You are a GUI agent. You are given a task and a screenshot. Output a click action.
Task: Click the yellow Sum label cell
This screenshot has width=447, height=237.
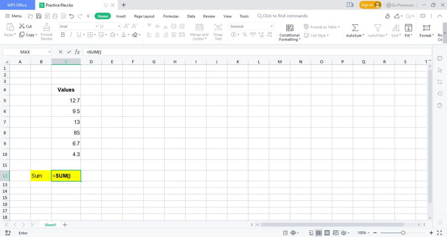click(41, 176)
